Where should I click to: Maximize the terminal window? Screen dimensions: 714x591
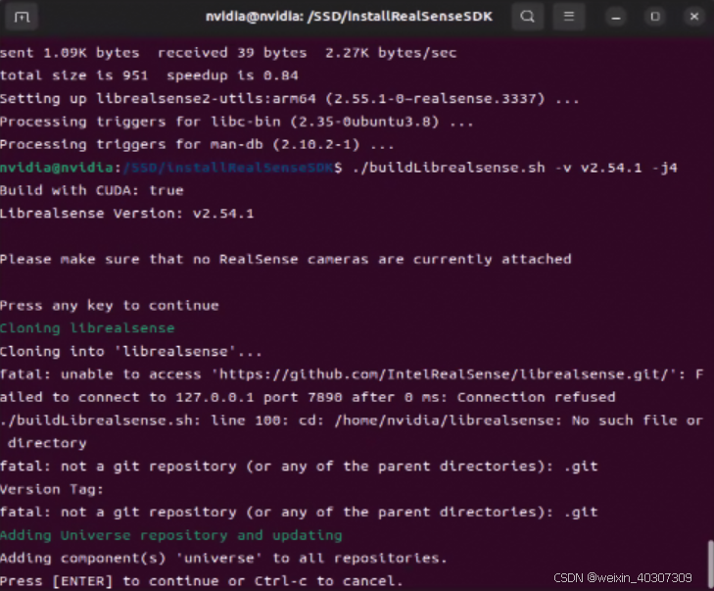(655, 18)
